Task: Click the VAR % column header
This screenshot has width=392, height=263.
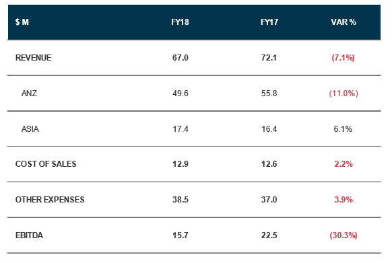Action: (344, 22)
